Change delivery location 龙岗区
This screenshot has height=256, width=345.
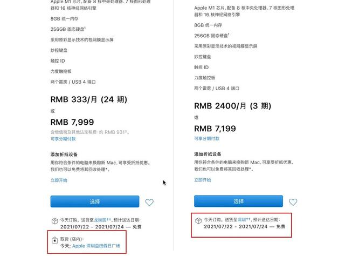point(100,220)
